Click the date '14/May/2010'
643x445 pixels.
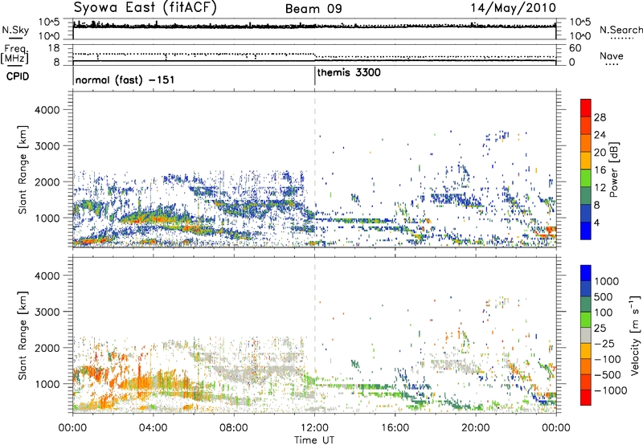(x=513, y=8)
